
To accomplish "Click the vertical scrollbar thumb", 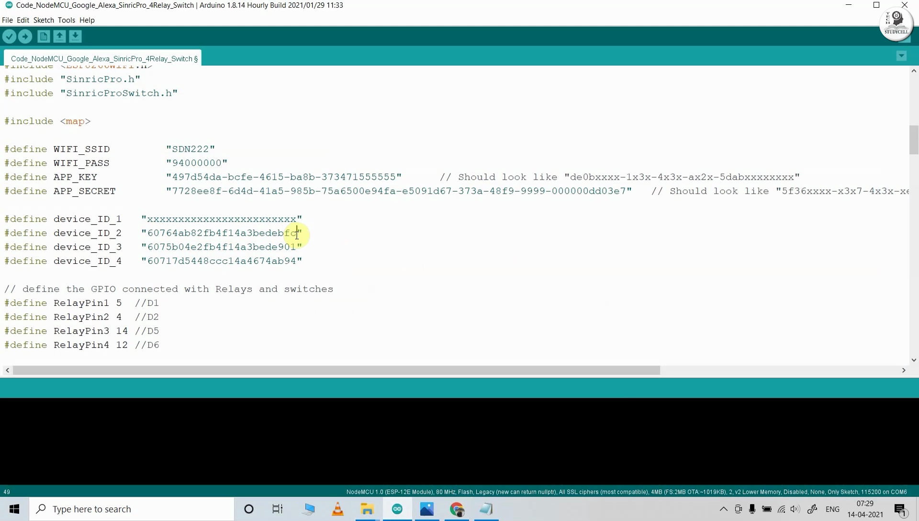I will pos(913,140).
